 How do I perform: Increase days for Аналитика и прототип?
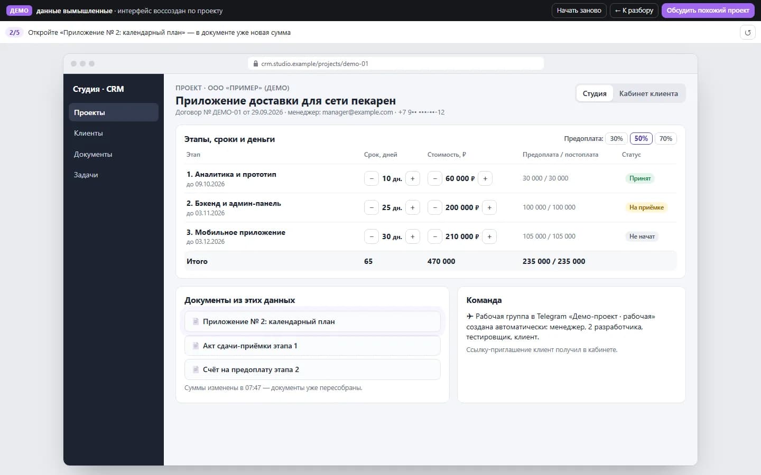tap(413, 178)
